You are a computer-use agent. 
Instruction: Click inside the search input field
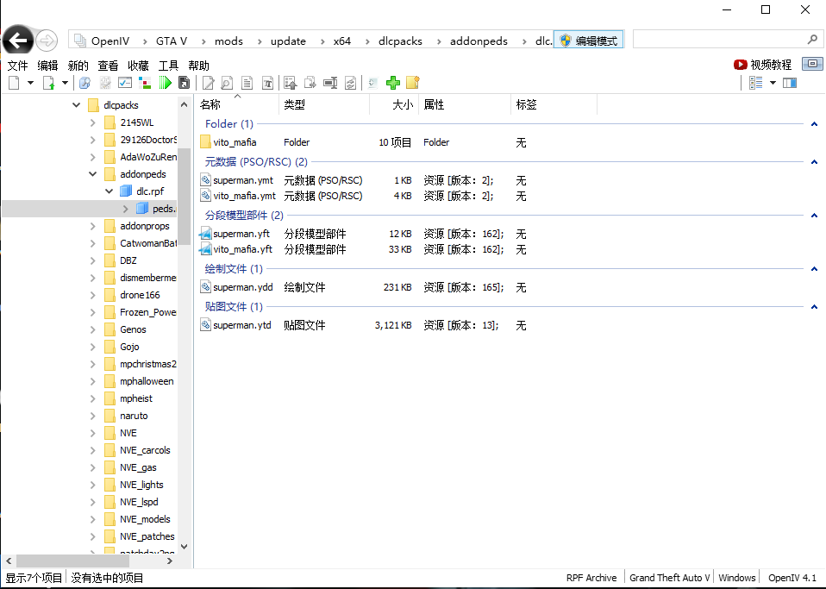[720, 40]
